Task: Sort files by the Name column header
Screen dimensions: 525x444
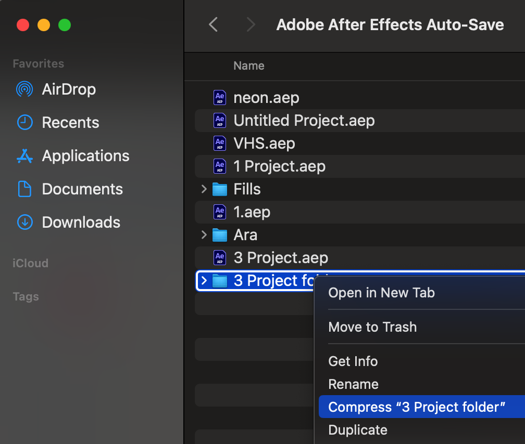Action: pyautogui.click(x=248, y=66)
